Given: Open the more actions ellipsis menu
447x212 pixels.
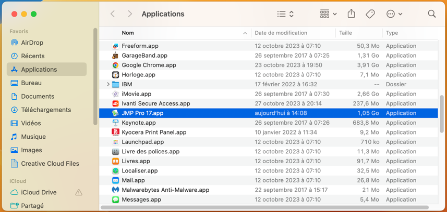Looking at the screenshot, I should tap(394, 14).
